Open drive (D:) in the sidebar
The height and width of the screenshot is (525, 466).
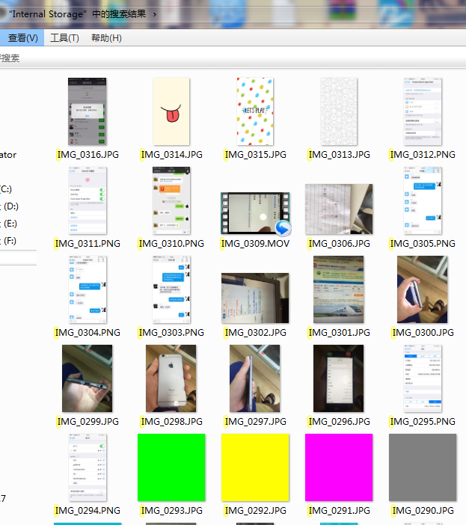coord(10,206)
